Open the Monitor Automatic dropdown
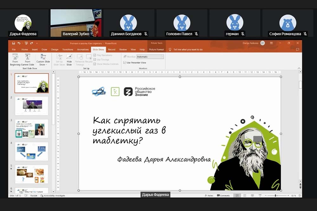 (x=162, y=57)
